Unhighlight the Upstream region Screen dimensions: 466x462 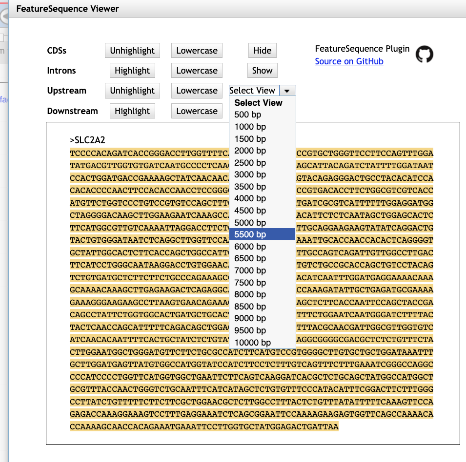(x=132, y=91)
